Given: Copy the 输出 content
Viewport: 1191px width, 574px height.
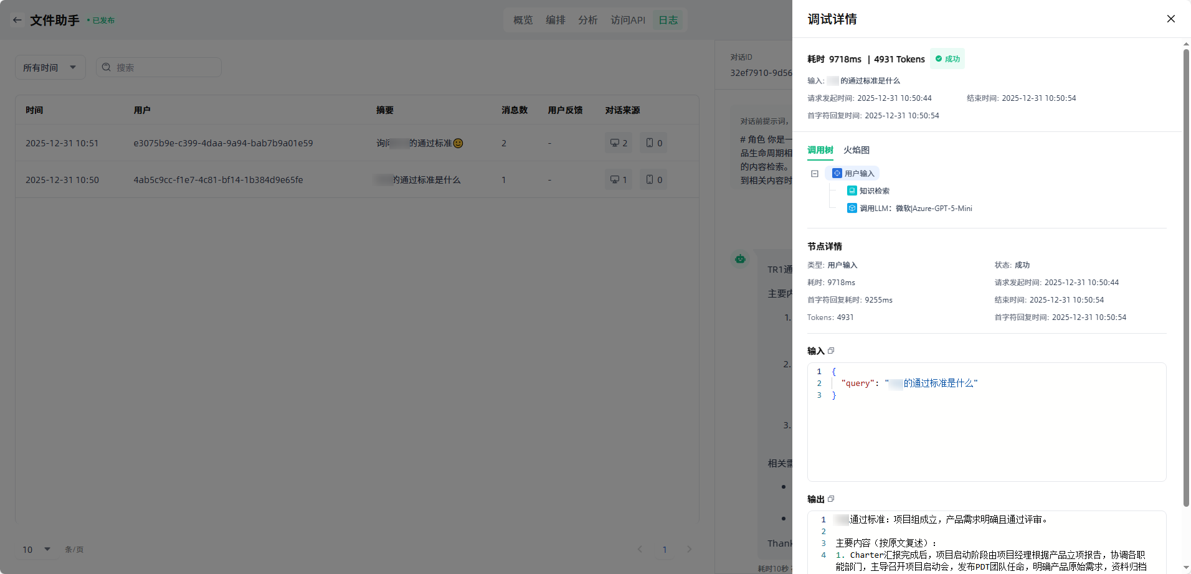Looking at the screenshot, I should pos(831,499).
